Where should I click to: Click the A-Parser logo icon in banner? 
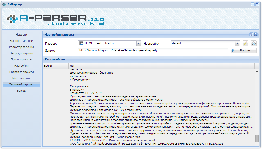click(12, 18)
